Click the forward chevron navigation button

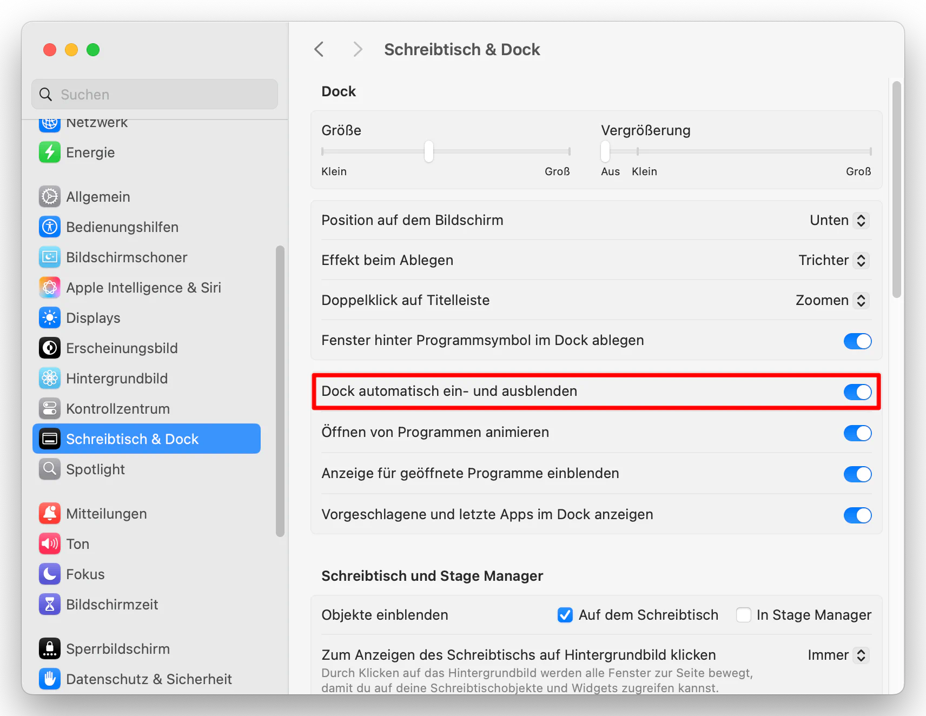358,50
